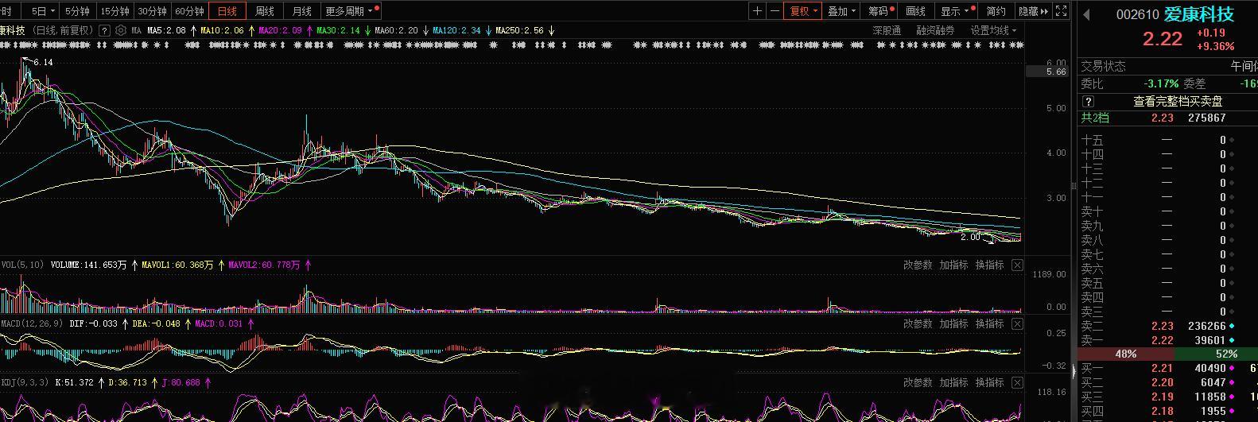The height and width of the screenshot is (422, 1258).
Task: Open the 画线 drawing tools
Action: [x=916, y=11]
